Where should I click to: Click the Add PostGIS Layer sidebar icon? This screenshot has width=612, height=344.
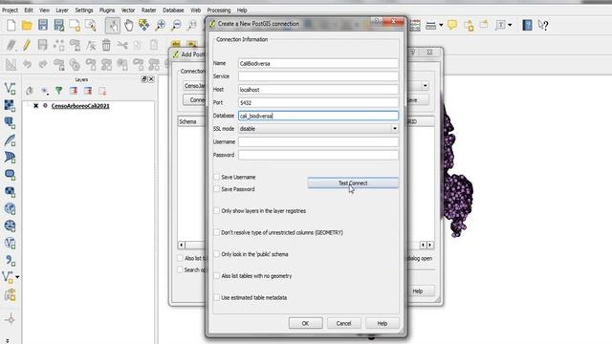pos(10,122)
